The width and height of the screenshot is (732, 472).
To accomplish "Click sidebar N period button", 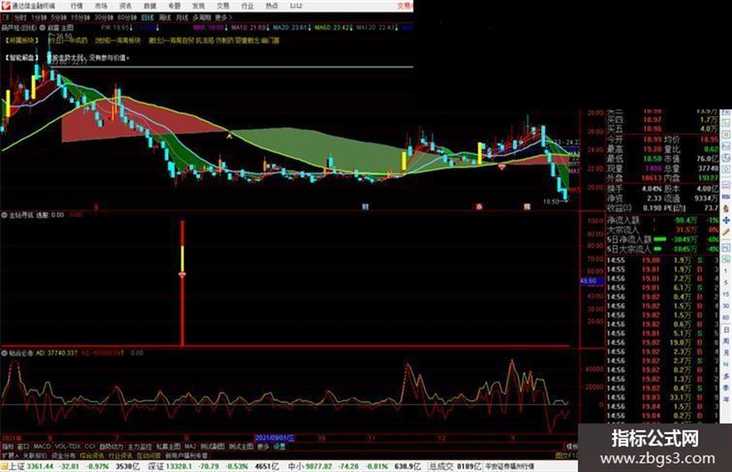I will 726,364.
